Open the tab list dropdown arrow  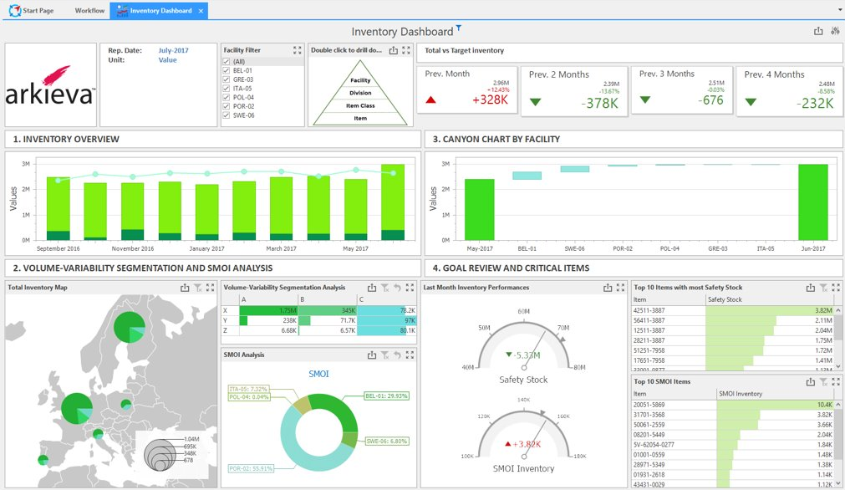click(839, 10)
